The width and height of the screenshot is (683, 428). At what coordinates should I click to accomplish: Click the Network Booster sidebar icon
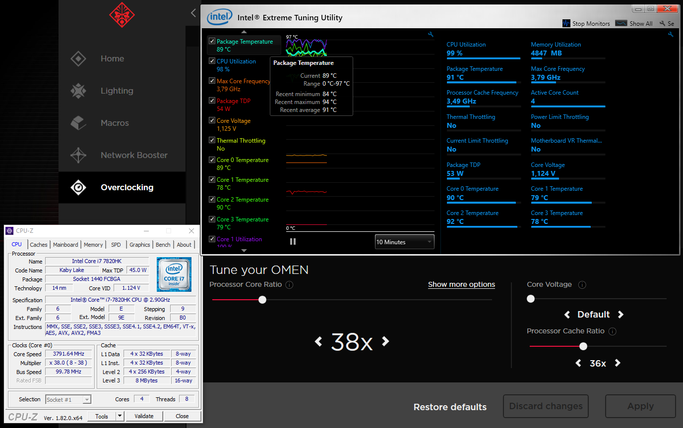[78, 155]
